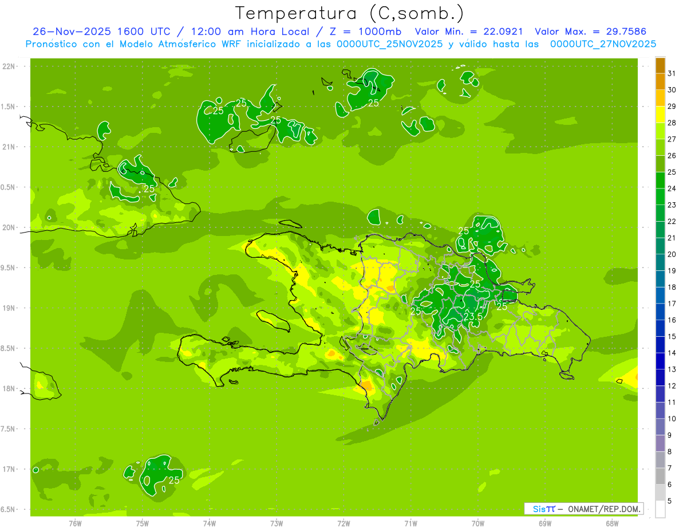Click the title 'Temperatura (C,somb.)'
The height and width of the screenshot is (531, 687).
point(350,13)
